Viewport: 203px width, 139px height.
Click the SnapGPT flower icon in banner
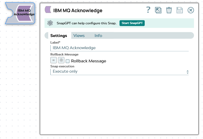click(50, 23)
